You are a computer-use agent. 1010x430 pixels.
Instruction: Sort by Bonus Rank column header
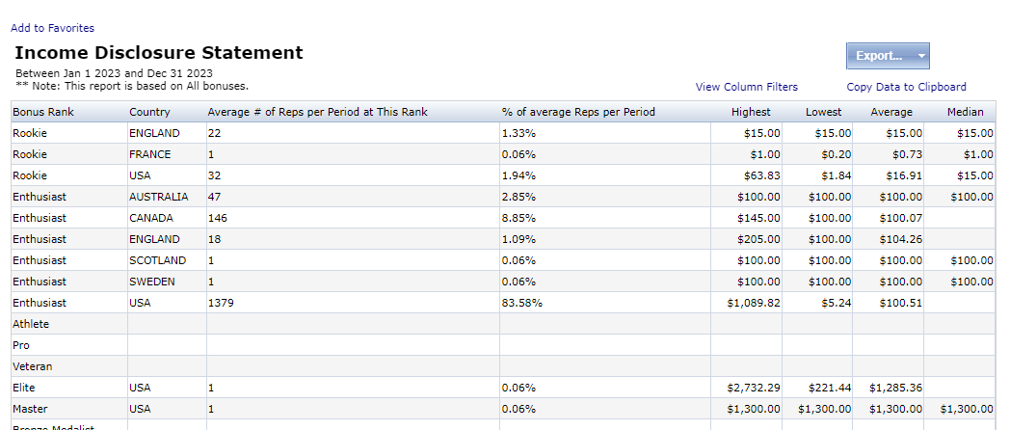[43, 112]
